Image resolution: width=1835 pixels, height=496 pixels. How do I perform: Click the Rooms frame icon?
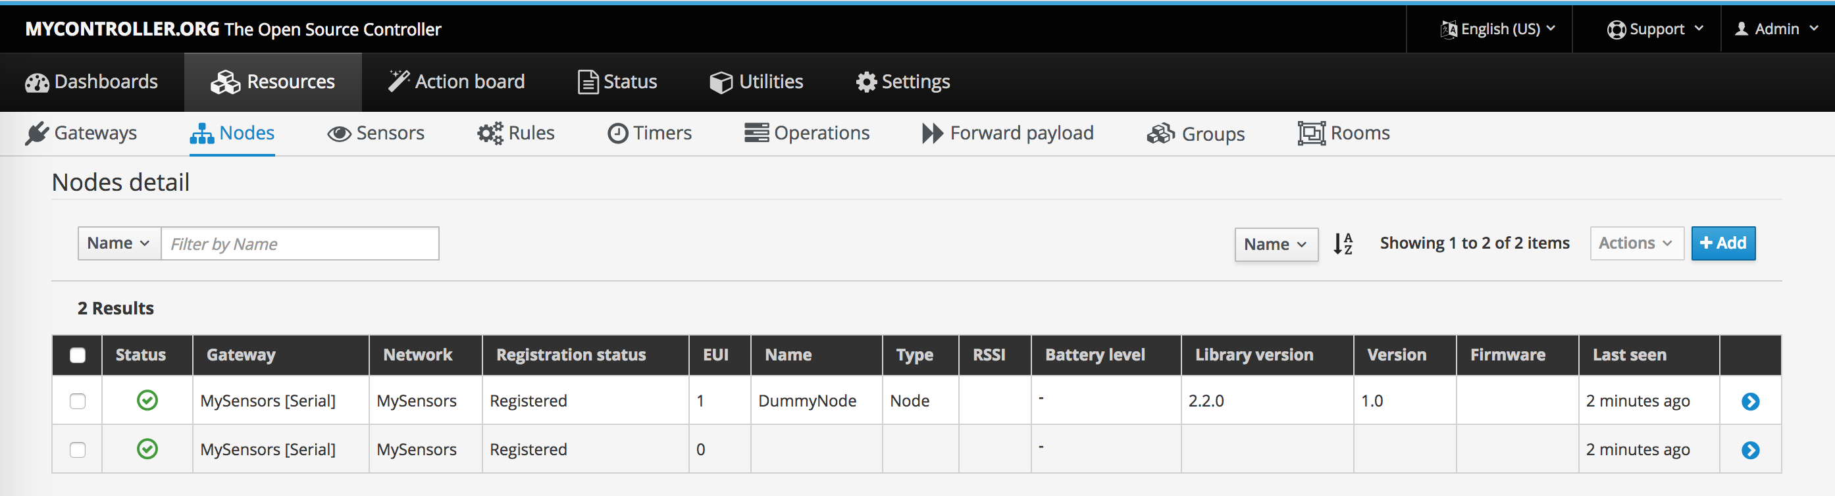tap(1312, 134)
